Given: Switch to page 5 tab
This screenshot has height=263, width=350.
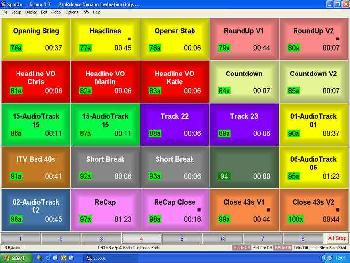Looking at the screenshot, I should [182, 239].
